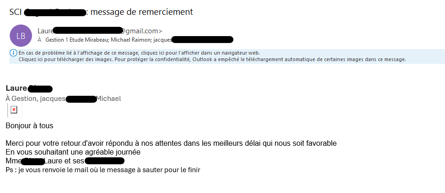Click the 'Bonjour à tous' greeting
Viewport: 445px width, 193px height.
pos(29,125)
